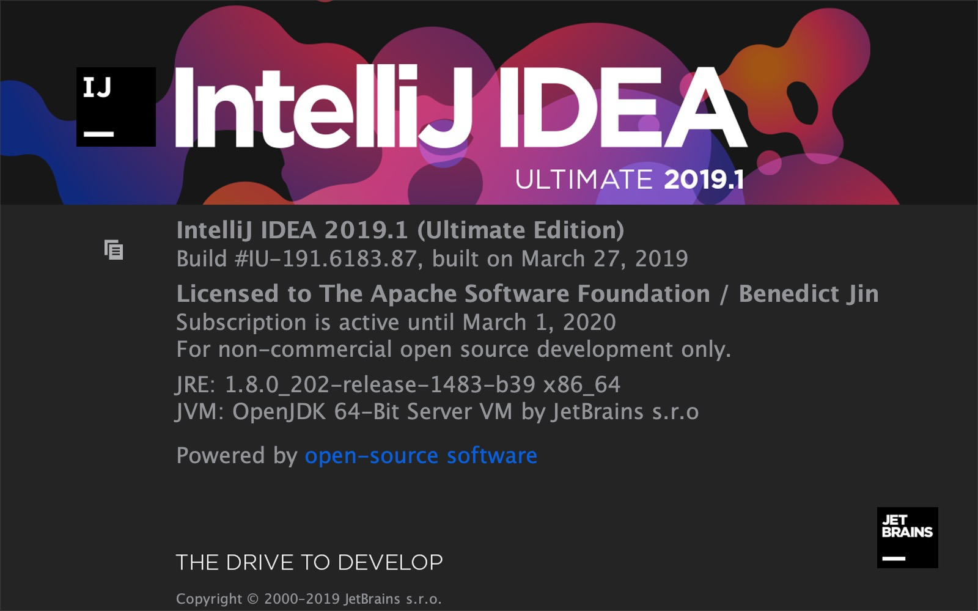Click the copy info button beside version details
Image resolution: width=978 pixels, height=611 pixels.
coord(114,251)
